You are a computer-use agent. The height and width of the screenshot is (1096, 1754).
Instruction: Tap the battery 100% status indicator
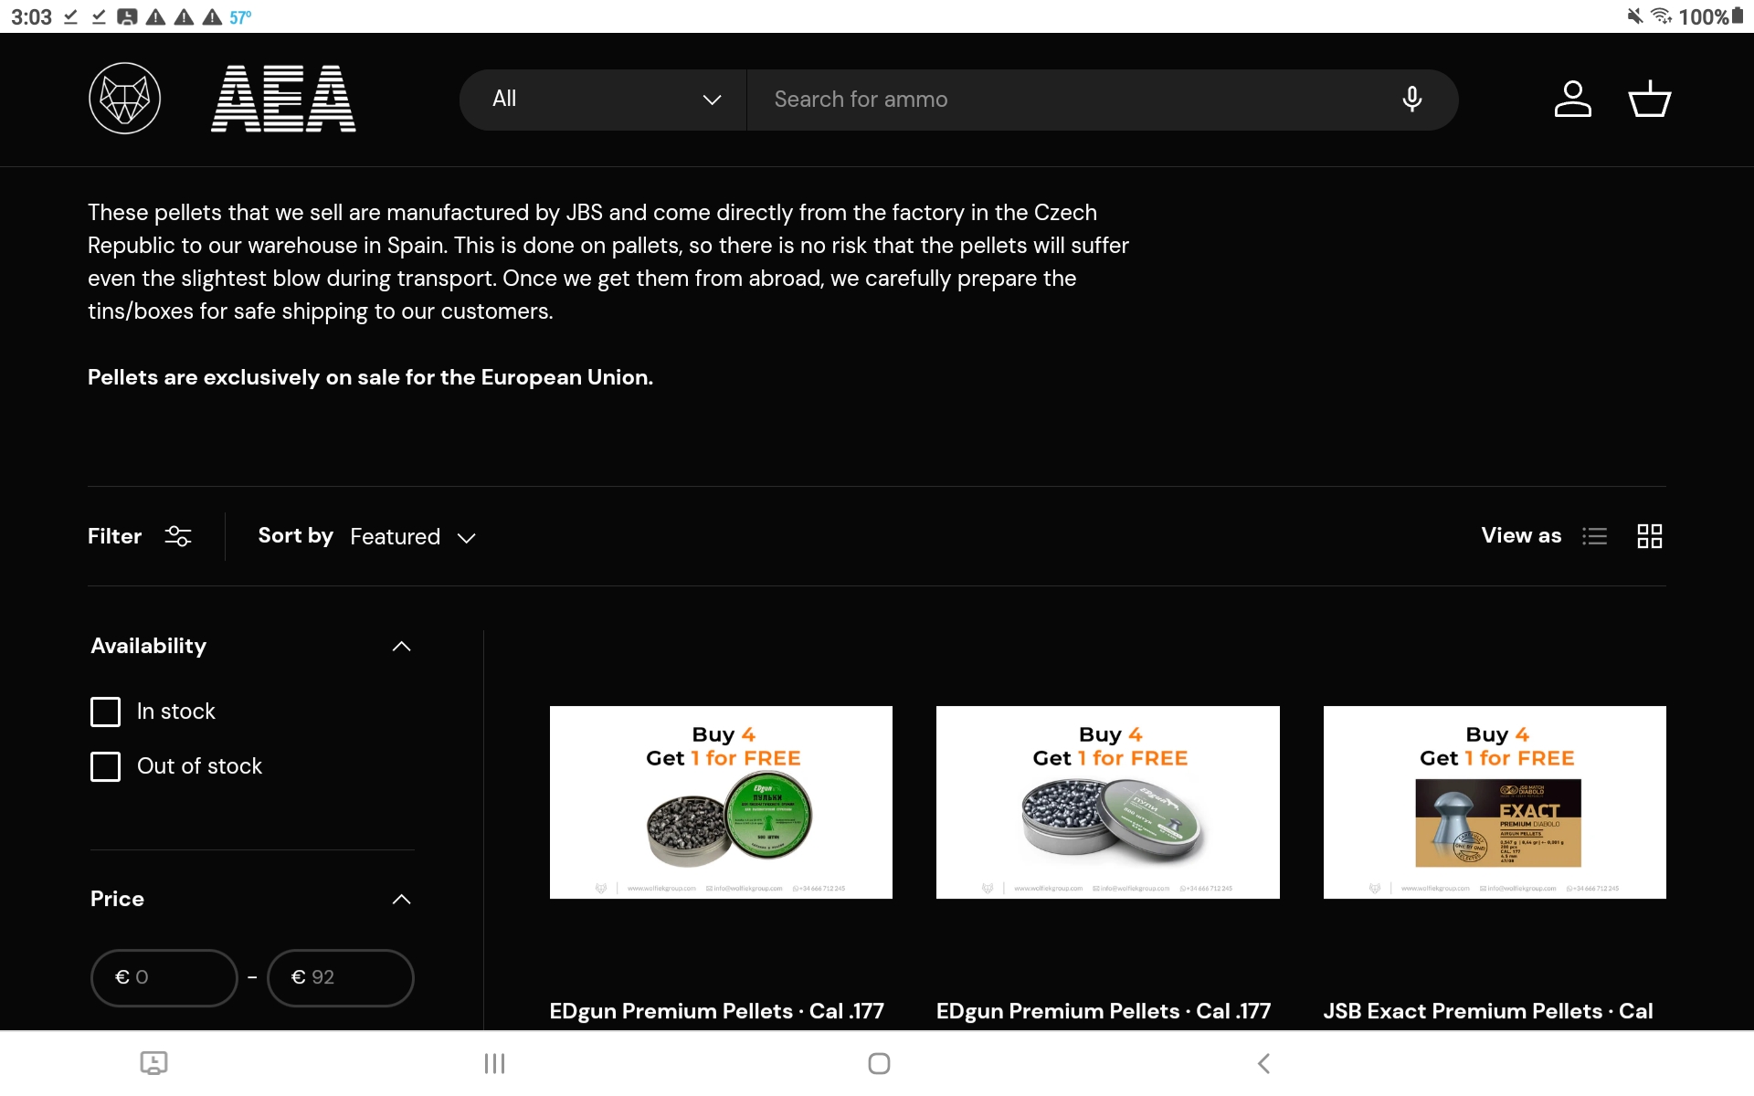[x=1710, y=16]
